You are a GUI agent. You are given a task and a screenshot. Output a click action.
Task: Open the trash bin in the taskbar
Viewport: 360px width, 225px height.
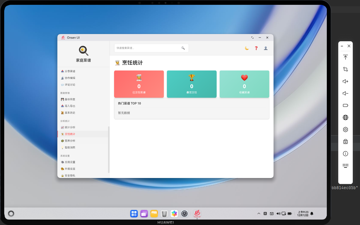164,214
